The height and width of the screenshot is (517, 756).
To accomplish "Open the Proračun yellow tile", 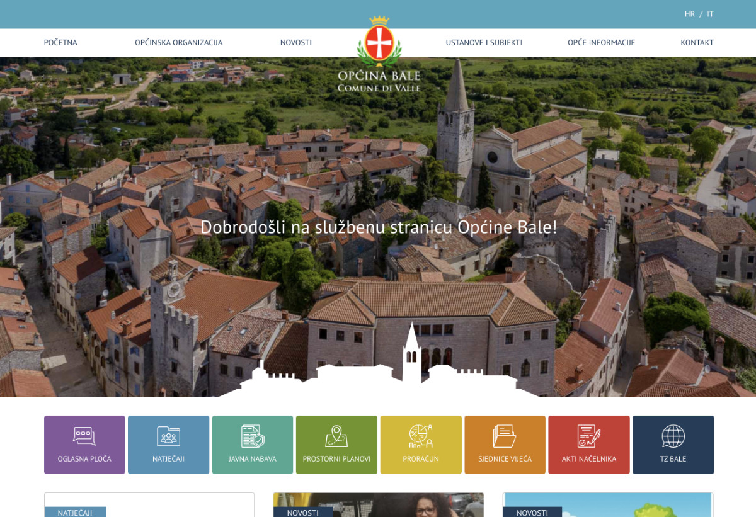I will [421, 445].
